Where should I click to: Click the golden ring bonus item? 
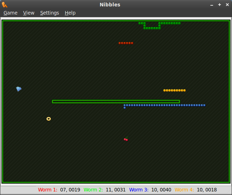tap(49, 119)
